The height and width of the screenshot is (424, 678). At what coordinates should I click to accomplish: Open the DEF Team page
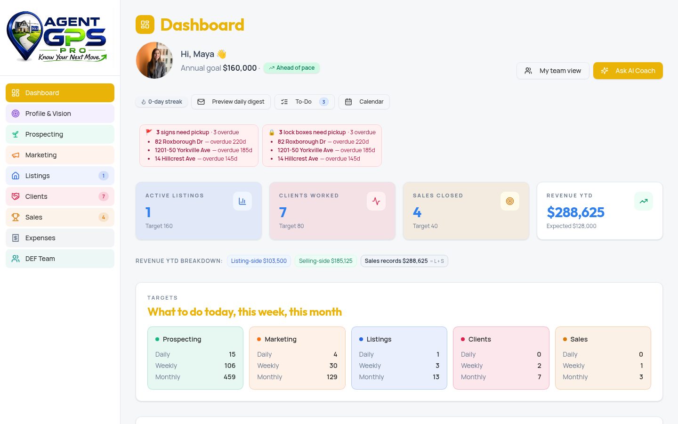(60, 259)
